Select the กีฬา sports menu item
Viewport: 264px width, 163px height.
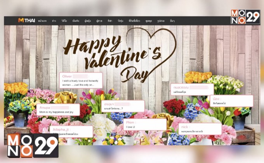(110, 21)
